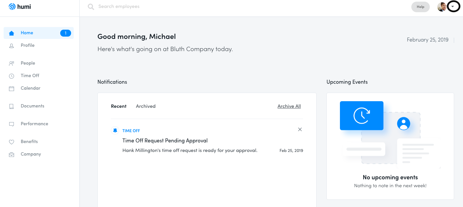
Task: Click the Feb 25, 2019 notification date
Action: tap(291, 151)
